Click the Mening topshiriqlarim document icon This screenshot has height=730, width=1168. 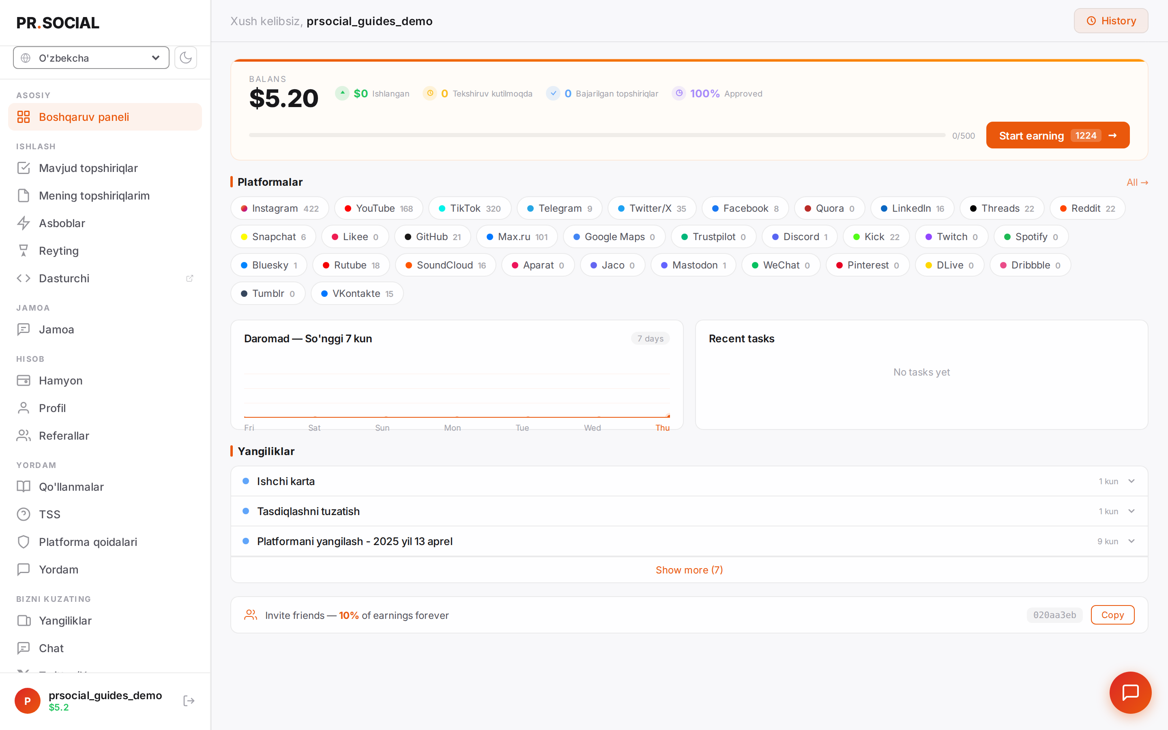[23, 195]
